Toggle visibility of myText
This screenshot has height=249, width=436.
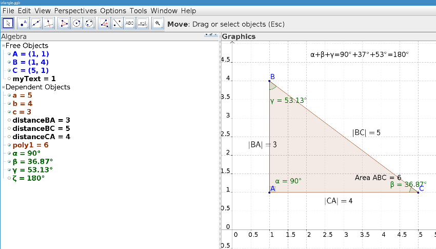click(x=9, y=79)
